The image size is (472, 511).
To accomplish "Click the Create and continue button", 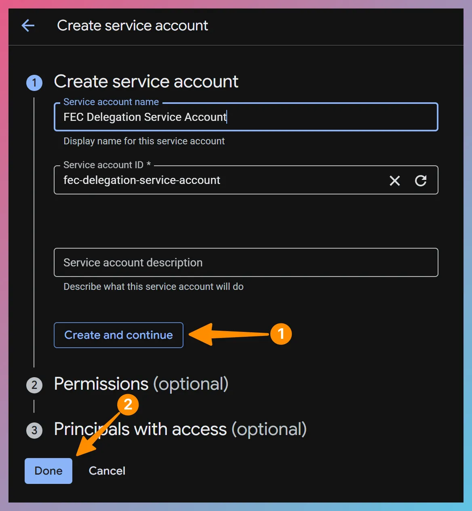I will [x=118, y=335].
